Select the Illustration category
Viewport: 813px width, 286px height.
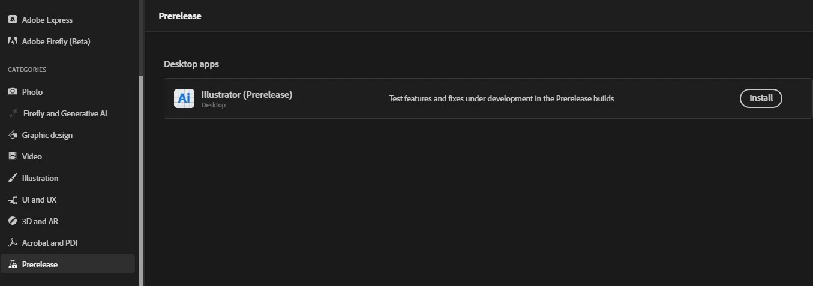coord(68,178)
